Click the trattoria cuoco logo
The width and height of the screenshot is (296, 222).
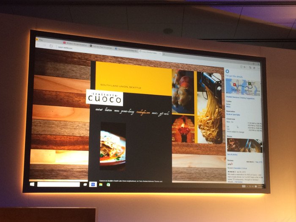pyautogui.click(x=104, y=97)
